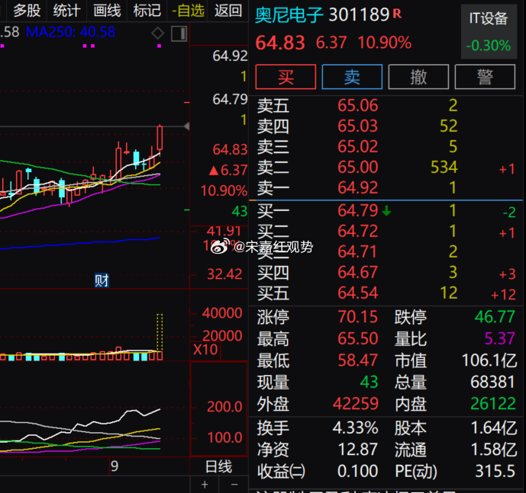Screen dimensions: 526x493
Task: Click the X10 volume scale label
Action: [x=205, y=350]
